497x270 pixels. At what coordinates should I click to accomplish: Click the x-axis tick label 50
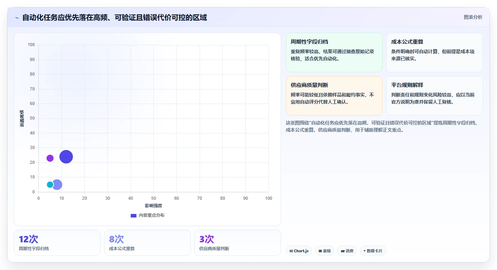point(153,198)
